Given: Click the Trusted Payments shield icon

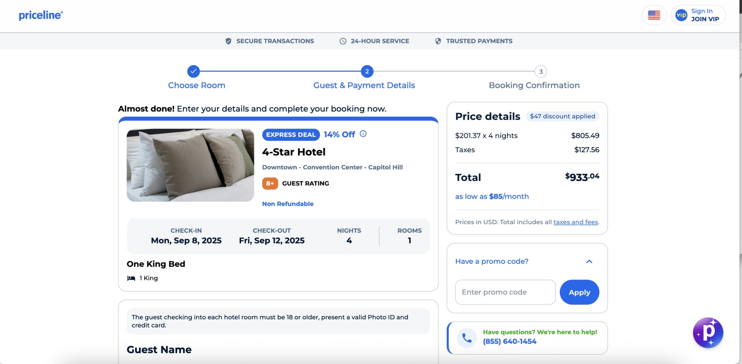Looking at the screenshot, I should [438, 41].
